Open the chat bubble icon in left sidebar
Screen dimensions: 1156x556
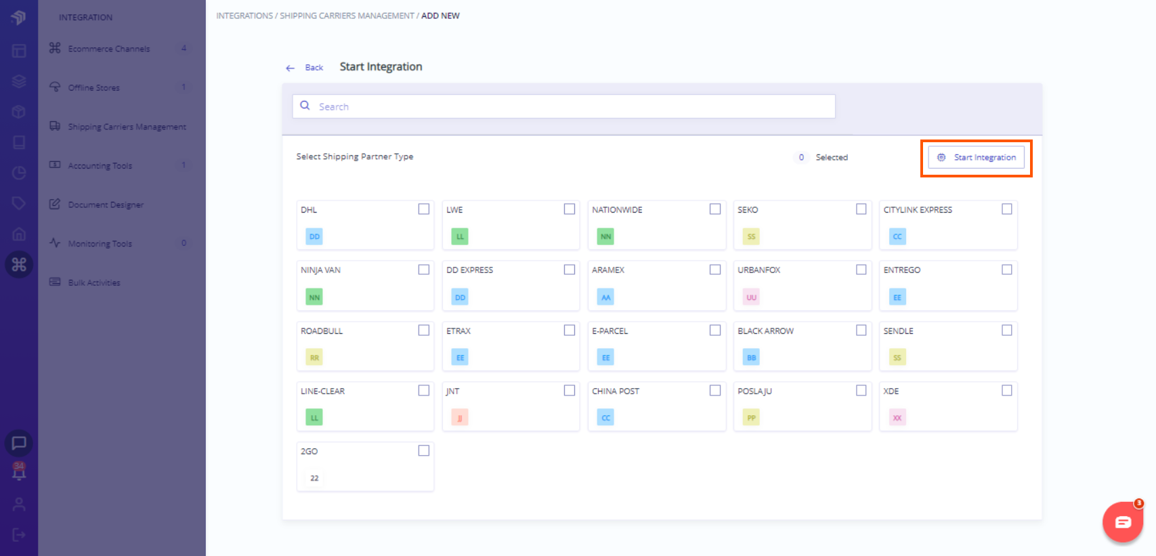coord(19,443)
